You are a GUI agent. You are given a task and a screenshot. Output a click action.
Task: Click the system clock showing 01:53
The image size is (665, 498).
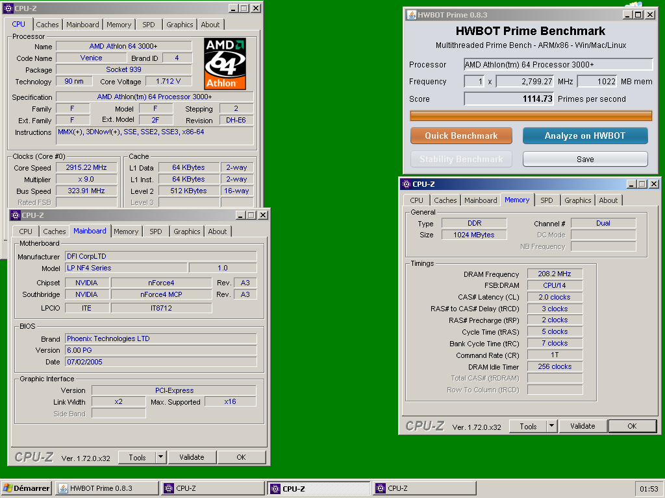(649, 489)
